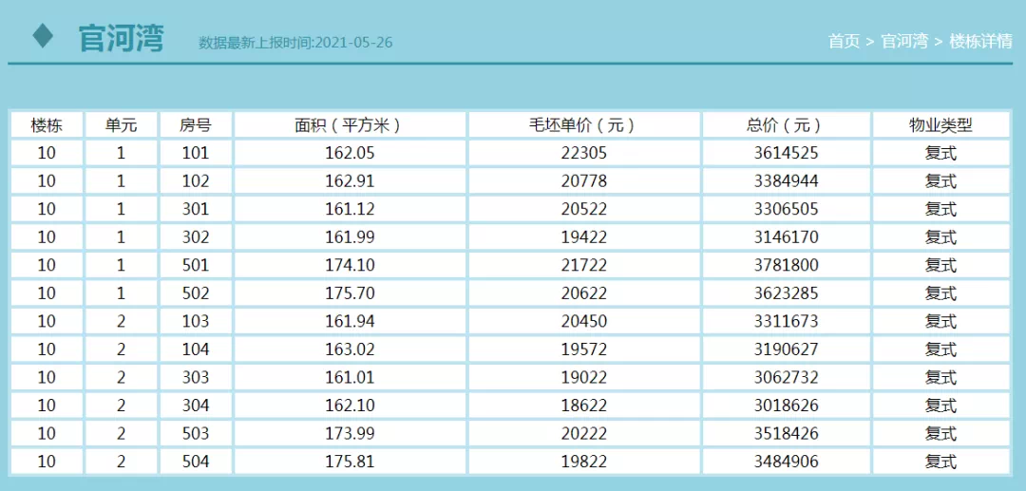Screen dimensions: 1026x491
Task: Click the total price 3306505
Action: (786, 209)
